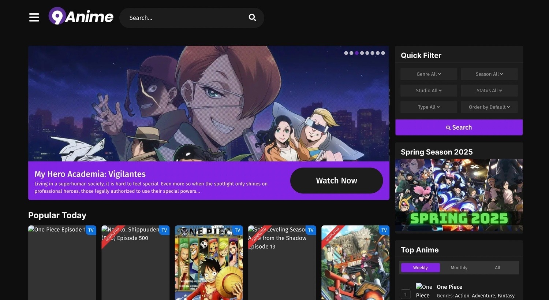Open the Solo Leveling Season Episode 13 card
Viewport: 549px width, 300px height.
pyautogui.click(x=282, y=263)
